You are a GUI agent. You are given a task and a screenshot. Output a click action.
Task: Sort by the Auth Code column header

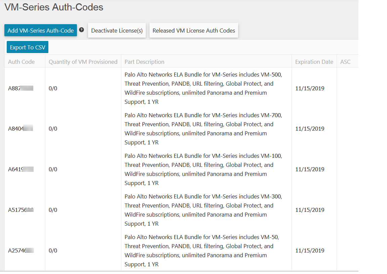click(21, 62)
